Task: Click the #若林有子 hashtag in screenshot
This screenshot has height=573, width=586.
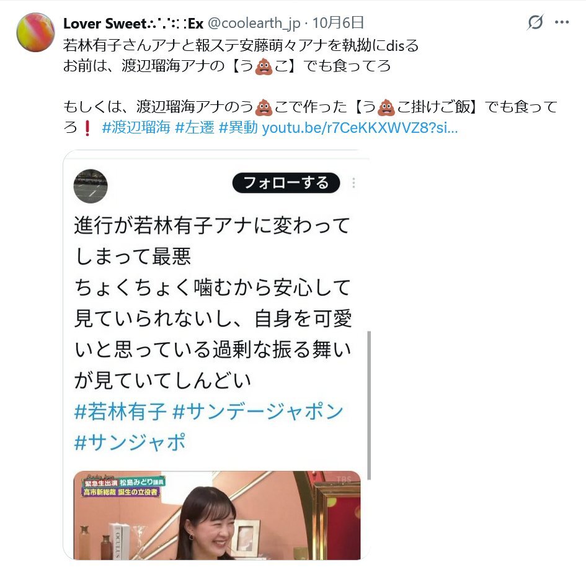Action: click(x=120, y=412)
